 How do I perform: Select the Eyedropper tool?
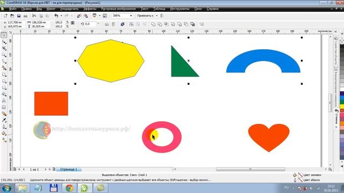[4, 120]
